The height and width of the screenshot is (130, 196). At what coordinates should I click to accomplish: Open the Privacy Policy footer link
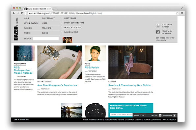coord(169,120)
